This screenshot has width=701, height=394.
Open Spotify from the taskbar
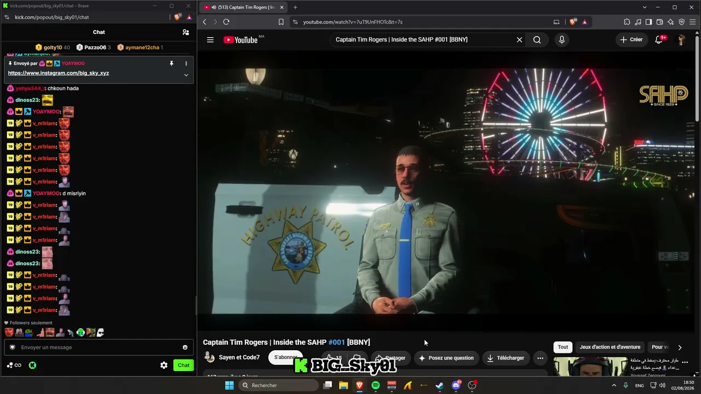coord(376,385)
